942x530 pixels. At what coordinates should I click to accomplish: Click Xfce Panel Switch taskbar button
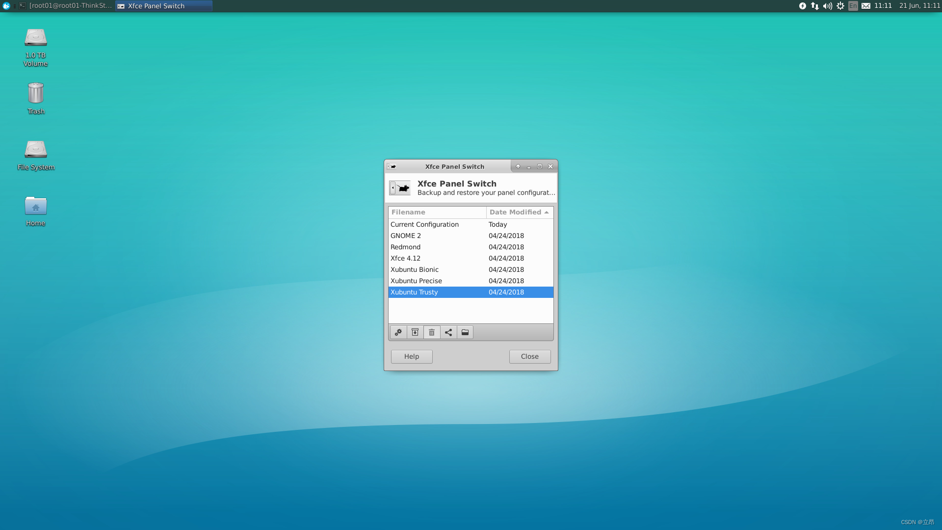pos(164,6)
